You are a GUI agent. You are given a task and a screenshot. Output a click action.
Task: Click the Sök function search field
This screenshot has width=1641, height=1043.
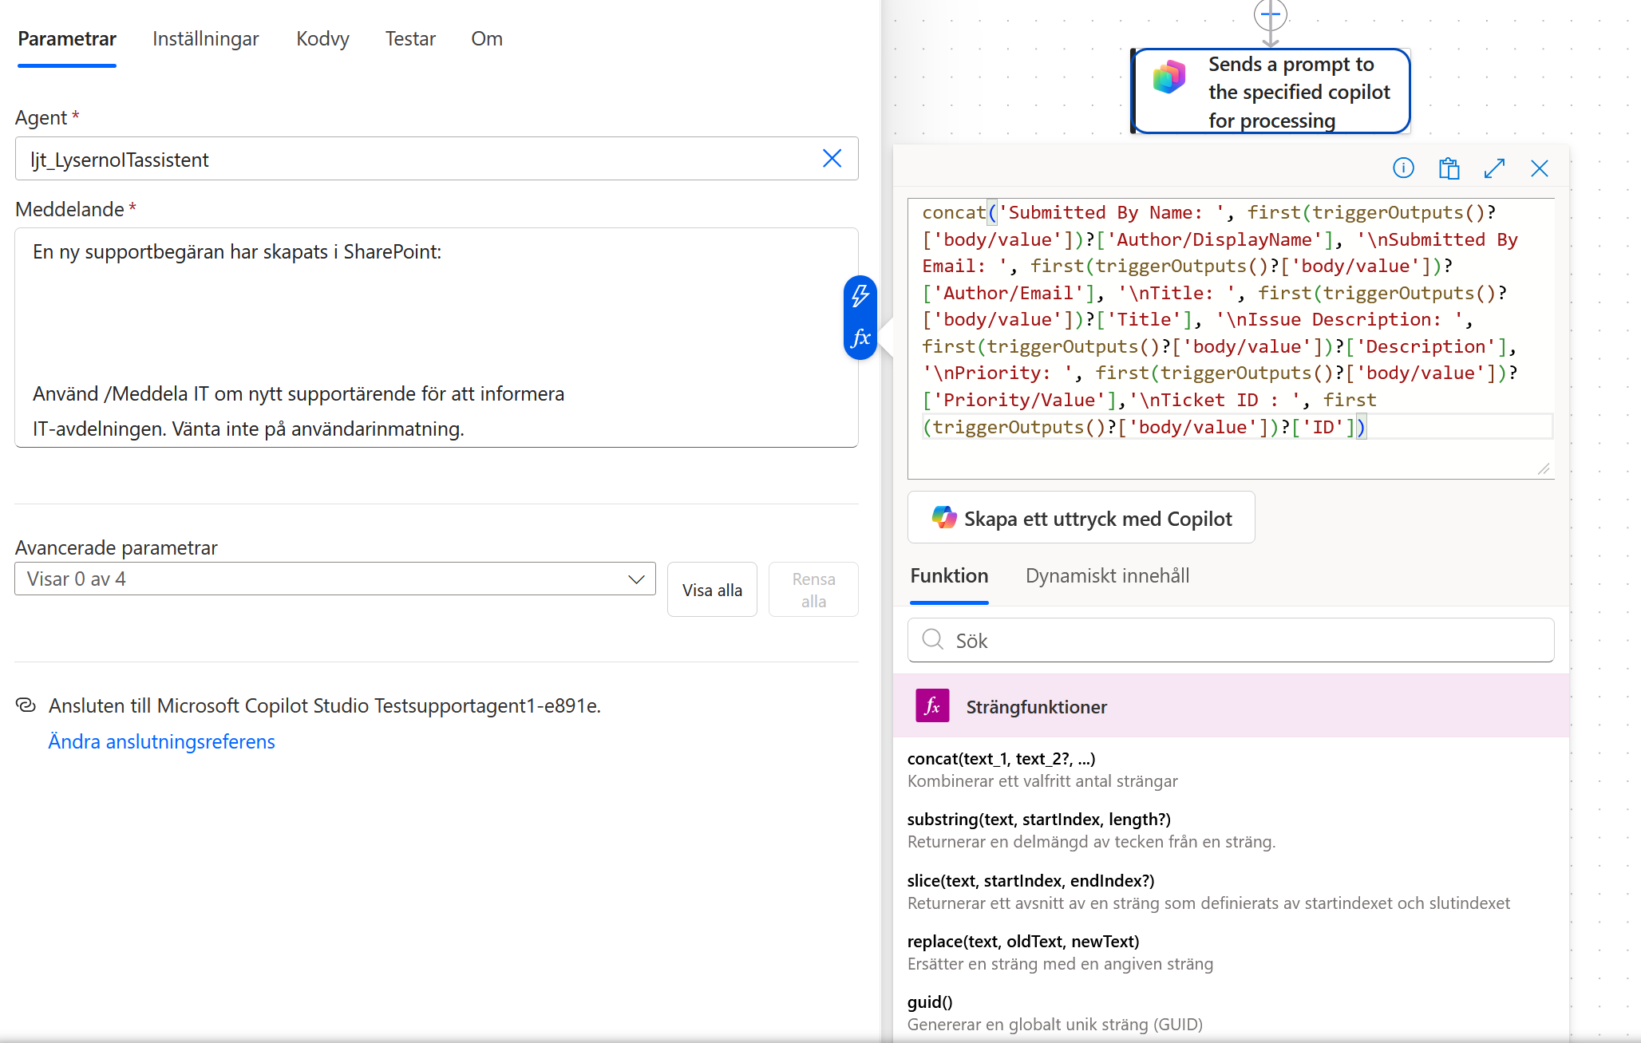1231,640
